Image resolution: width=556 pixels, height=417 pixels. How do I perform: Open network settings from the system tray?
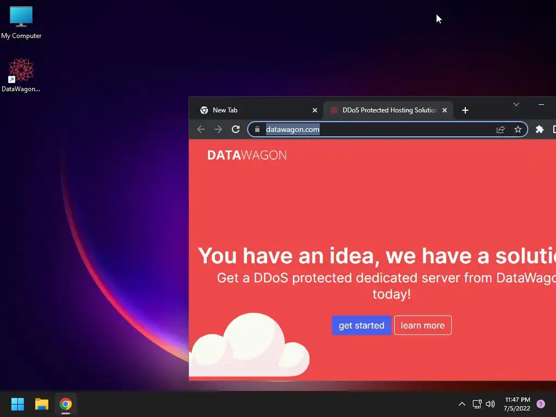[x=477, y=404]
